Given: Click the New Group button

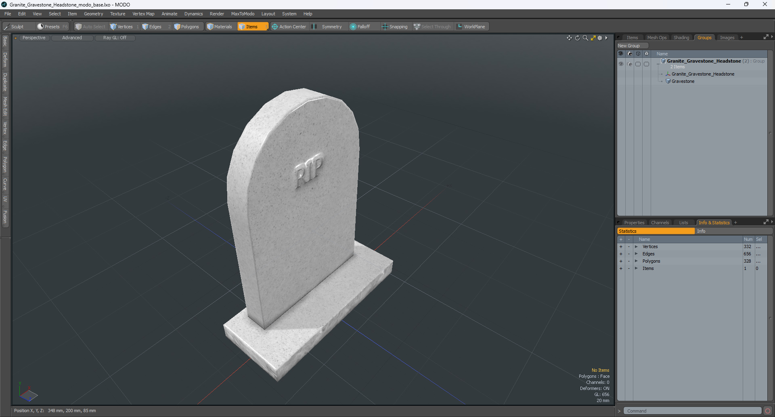Looking at the screenshot, I should [632, 46].
